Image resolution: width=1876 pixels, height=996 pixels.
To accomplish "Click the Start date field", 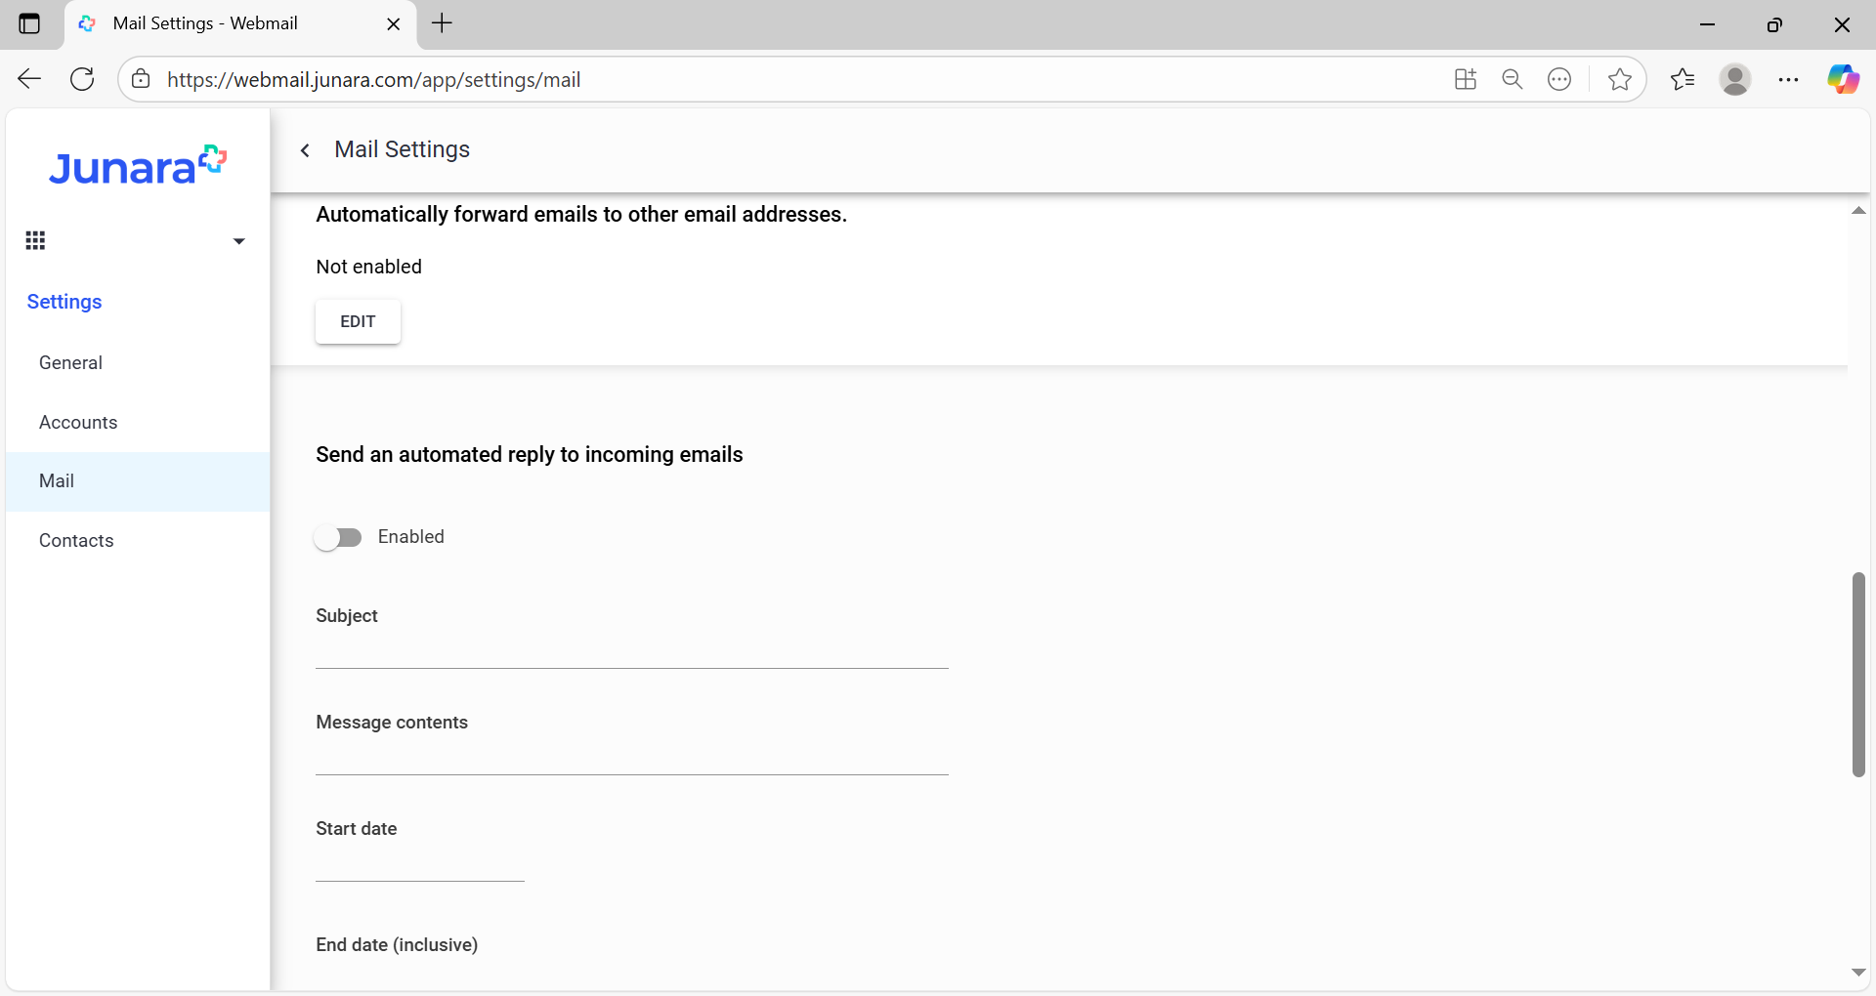I will coord(420,863).
